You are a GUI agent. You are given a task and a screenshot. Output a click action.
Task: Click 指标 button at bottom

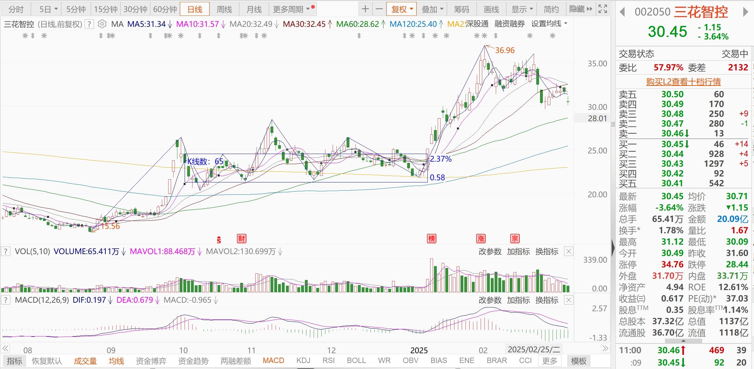15,361
